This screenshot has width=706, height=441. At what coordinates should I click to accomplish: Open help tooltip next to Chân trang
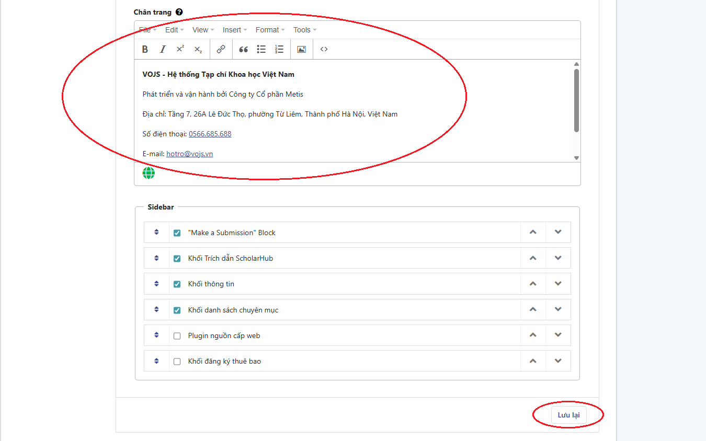[x=179, y=12]
